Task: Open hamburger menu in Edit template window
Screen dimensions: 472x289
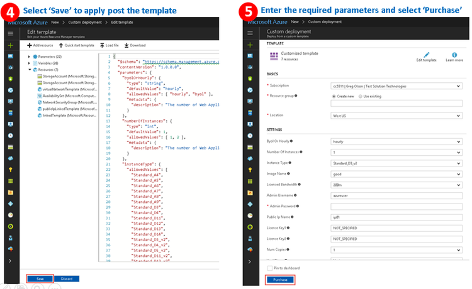Action: click(11, 34)
